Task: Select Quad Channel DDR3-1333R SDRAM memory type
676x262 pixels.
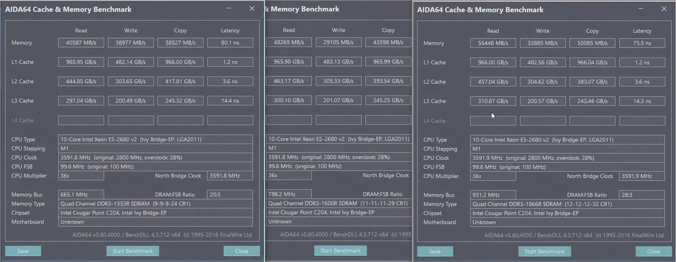Action: pyautogui.click(x=156, y=204)
